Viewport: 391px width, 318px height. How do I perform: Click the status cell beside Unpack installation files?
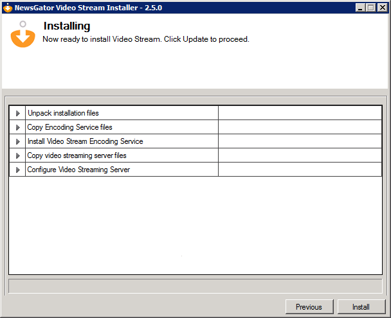pyautogui.click(x=300, y=113)
